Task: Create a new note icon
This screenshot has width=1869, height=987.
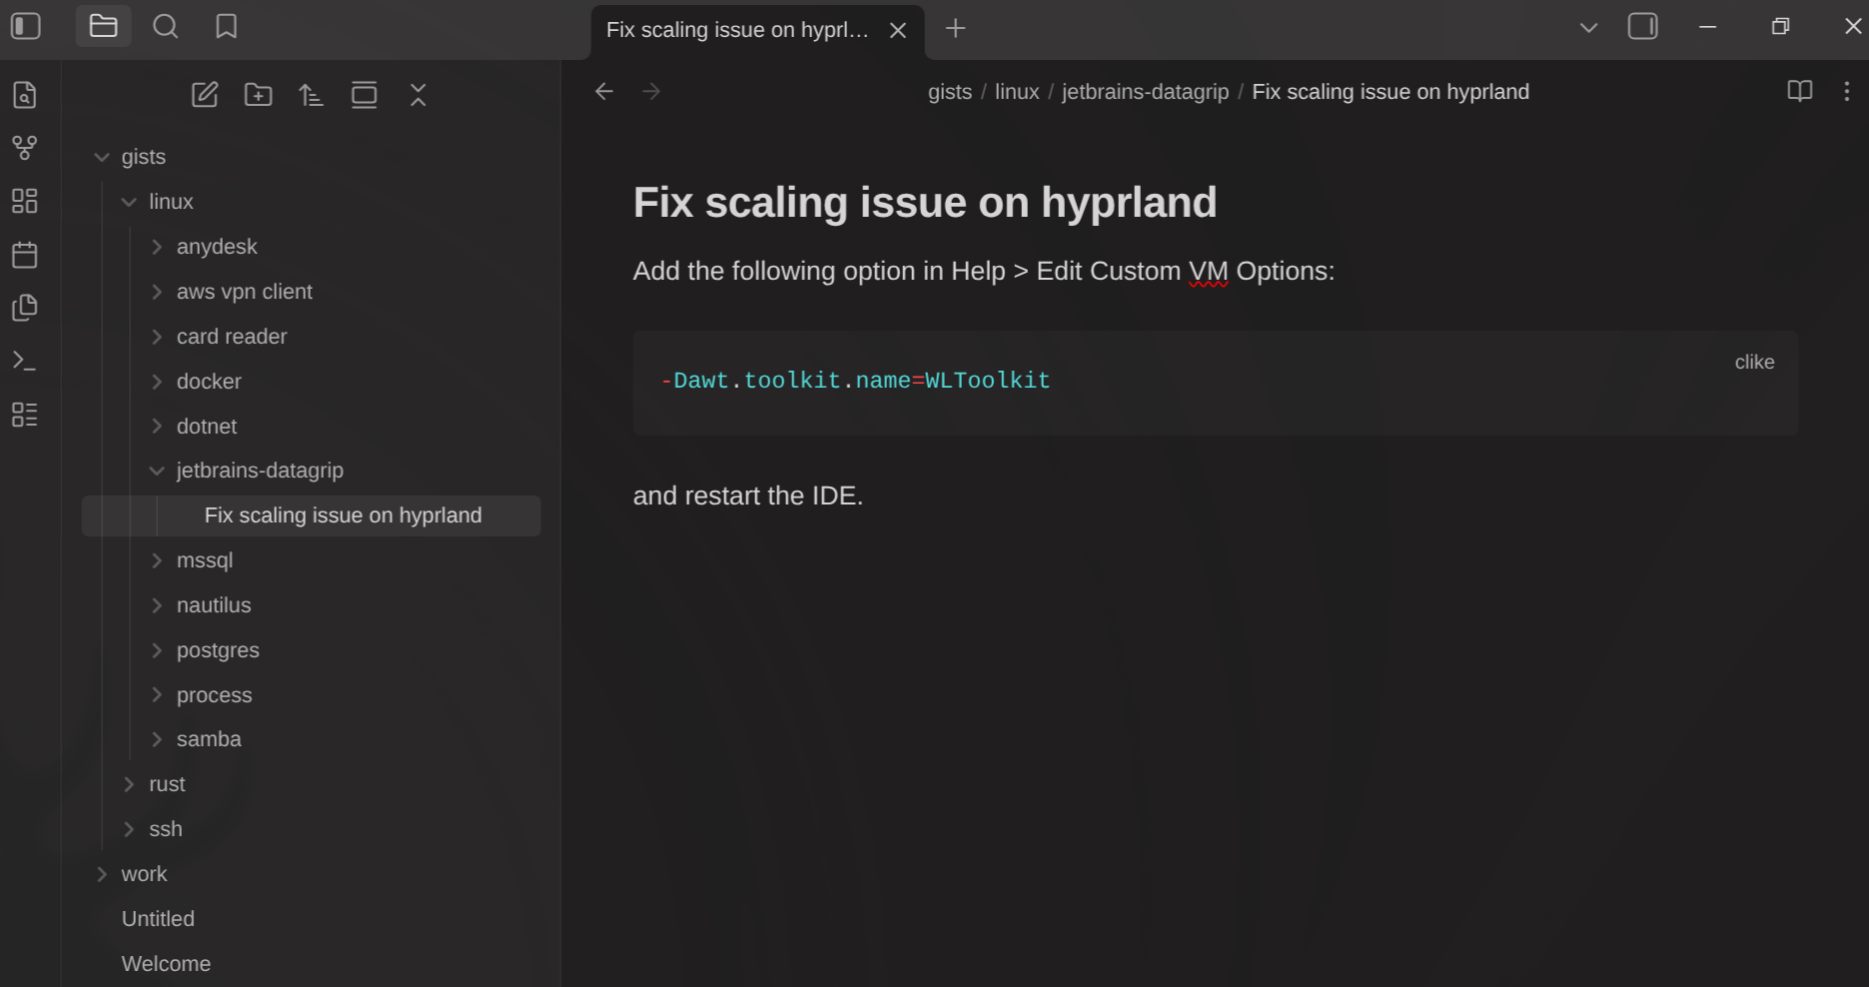Action: click(x=205, y=95)
